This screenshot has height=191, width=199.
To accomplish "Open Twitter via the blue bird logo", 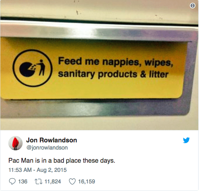I will click(186, 140).
